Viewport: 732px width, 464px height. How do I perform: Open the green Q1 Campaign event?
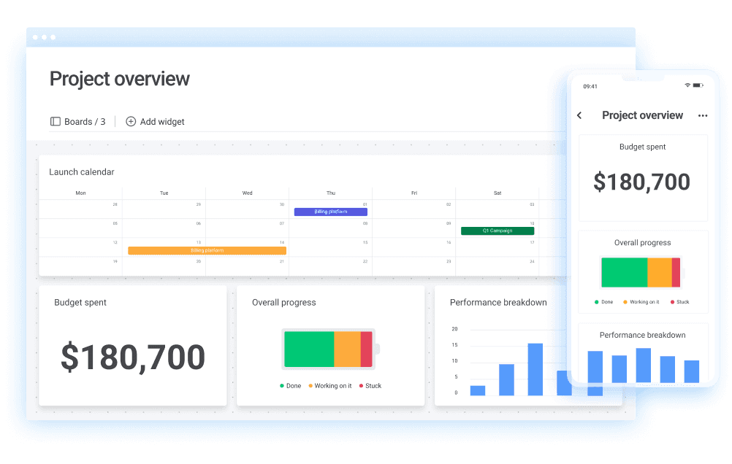click(497, 231)
